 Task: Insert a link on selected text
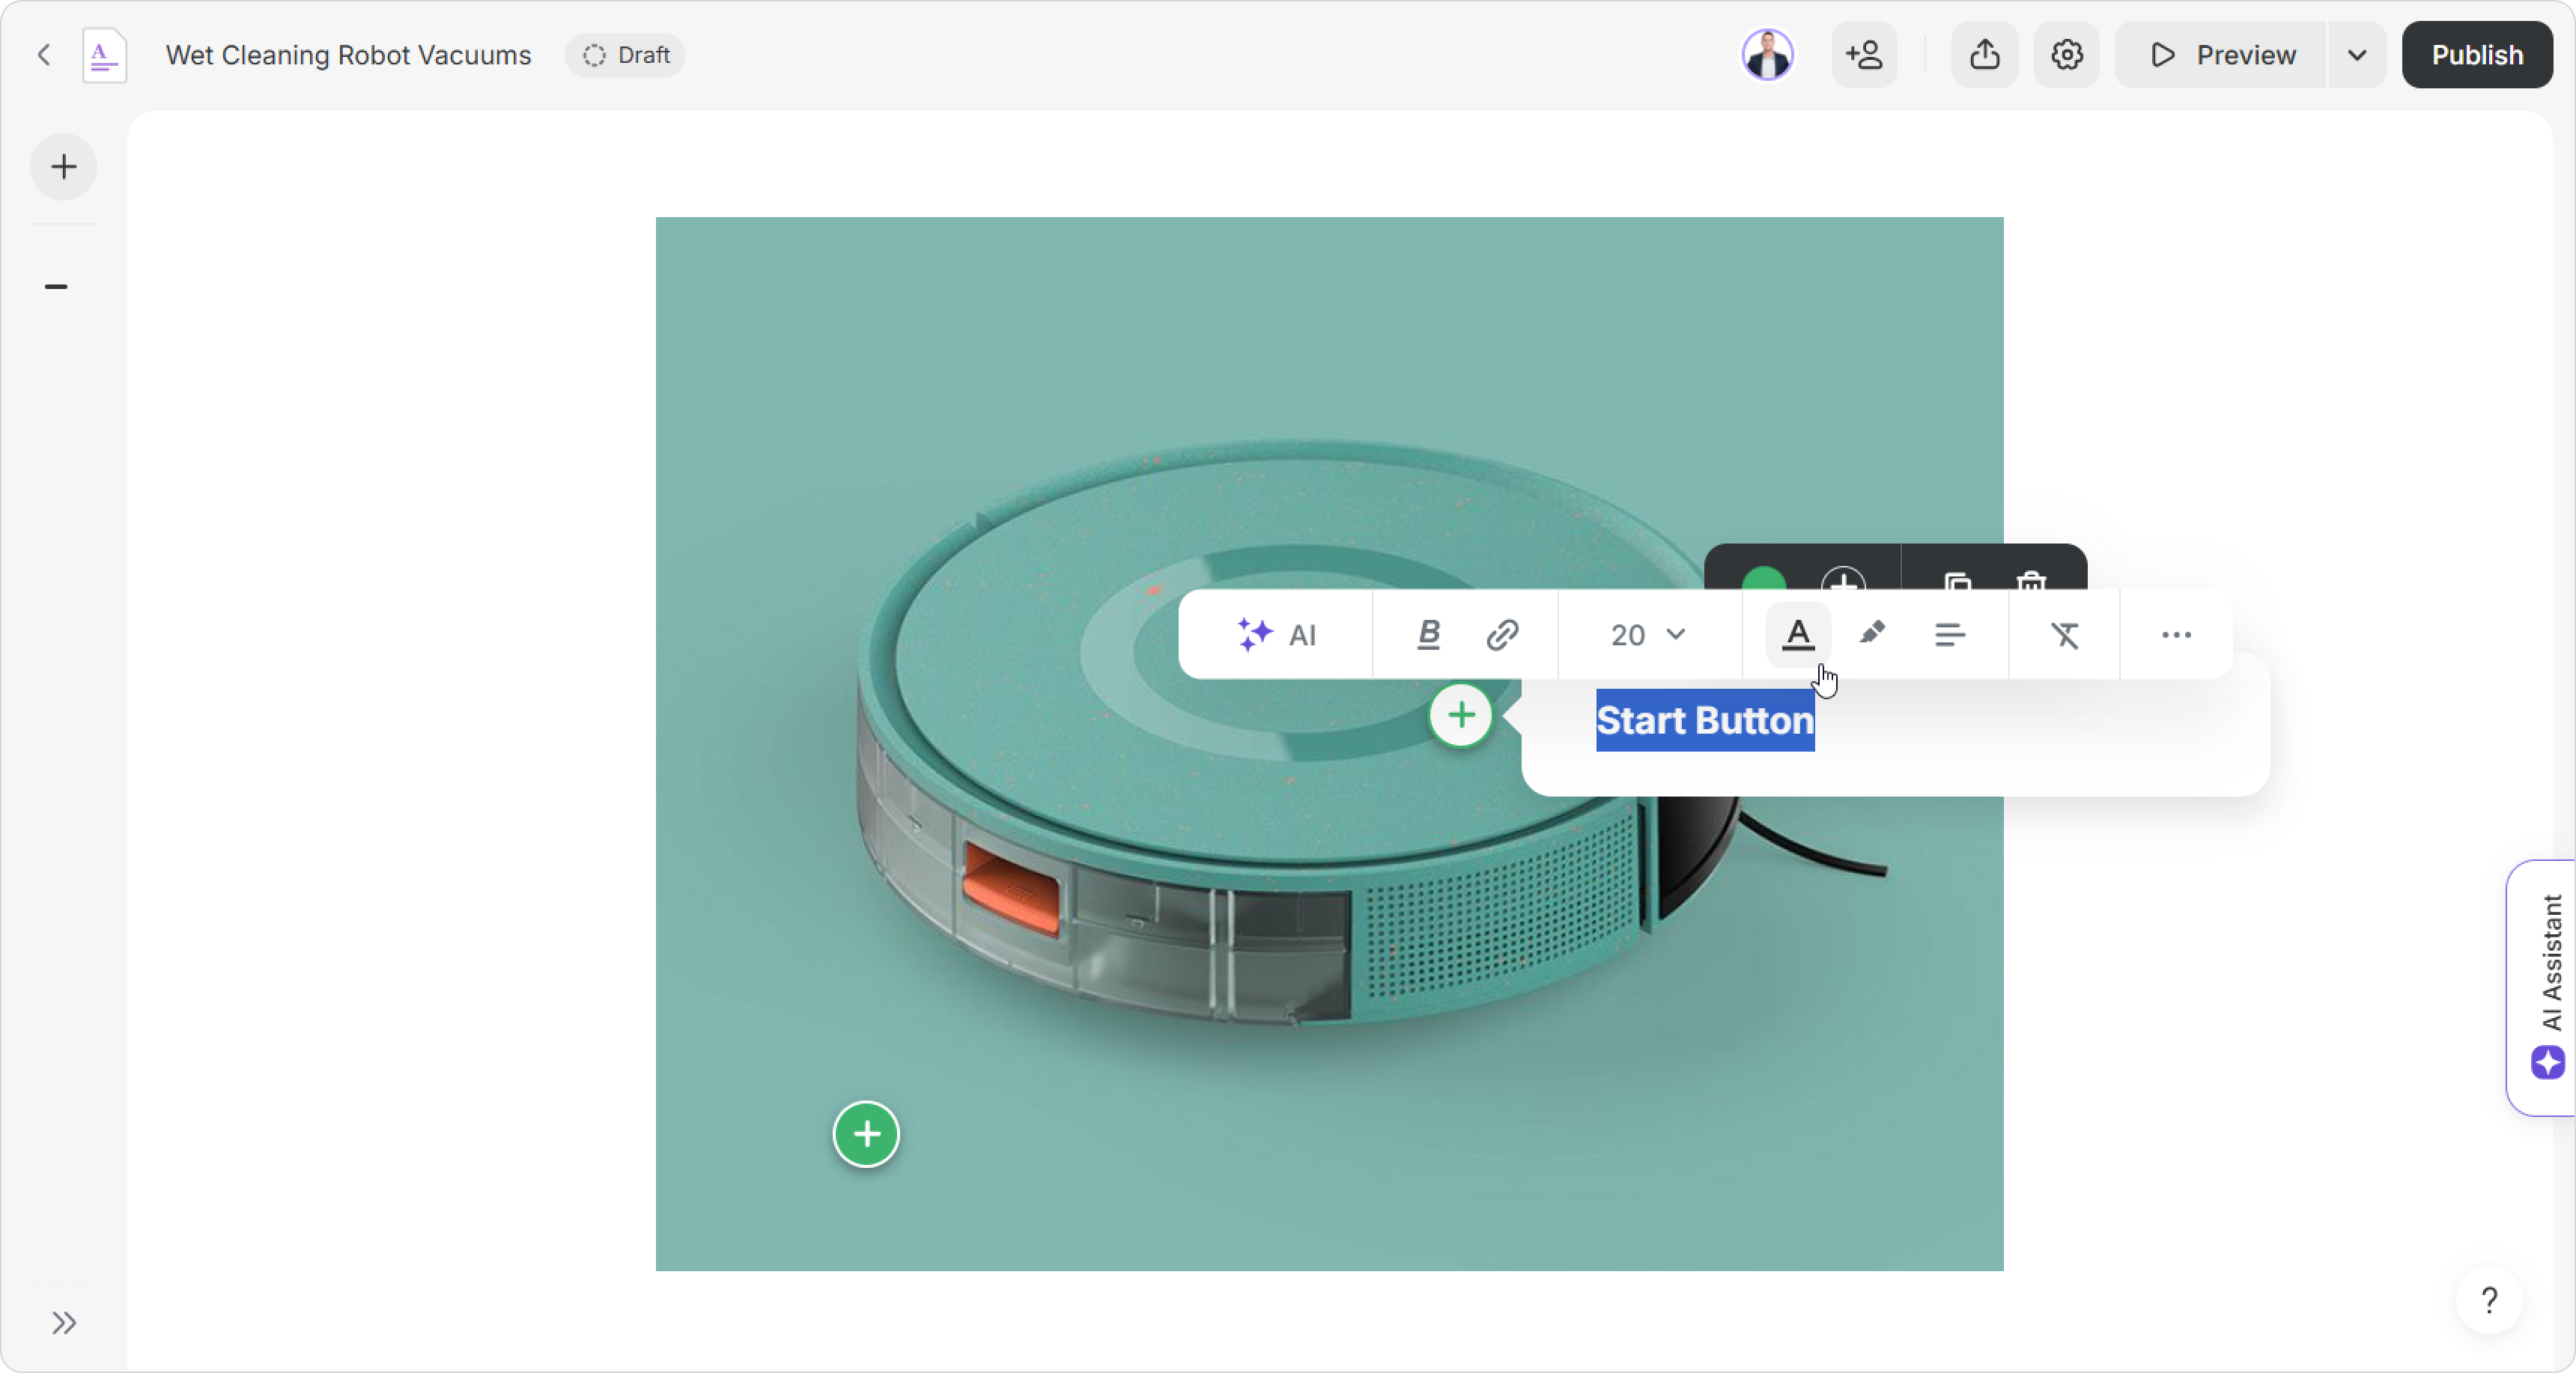1502,635
